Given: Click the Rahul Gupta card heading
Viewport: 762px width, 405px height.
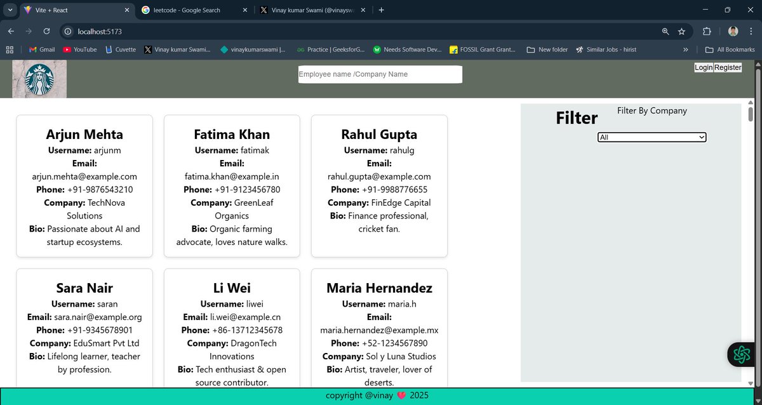Looking at the screenshot, I should coord(379,135).
